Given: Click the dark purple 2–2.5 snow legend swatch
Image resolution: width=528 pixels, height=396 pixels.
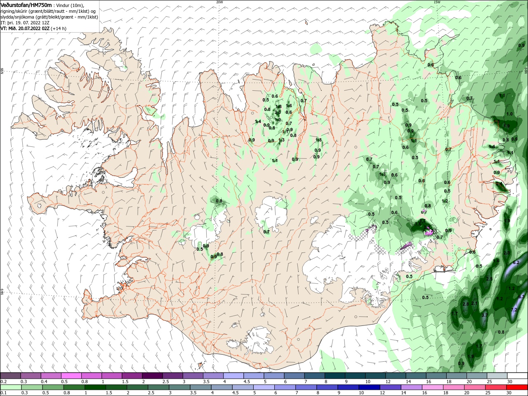Looking at the screenshot, I should [152, 376].
